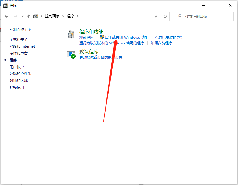Click the Programs and Features box icon
The width and height of the screenshot is (238, 185).
click(x=71, y=35)
